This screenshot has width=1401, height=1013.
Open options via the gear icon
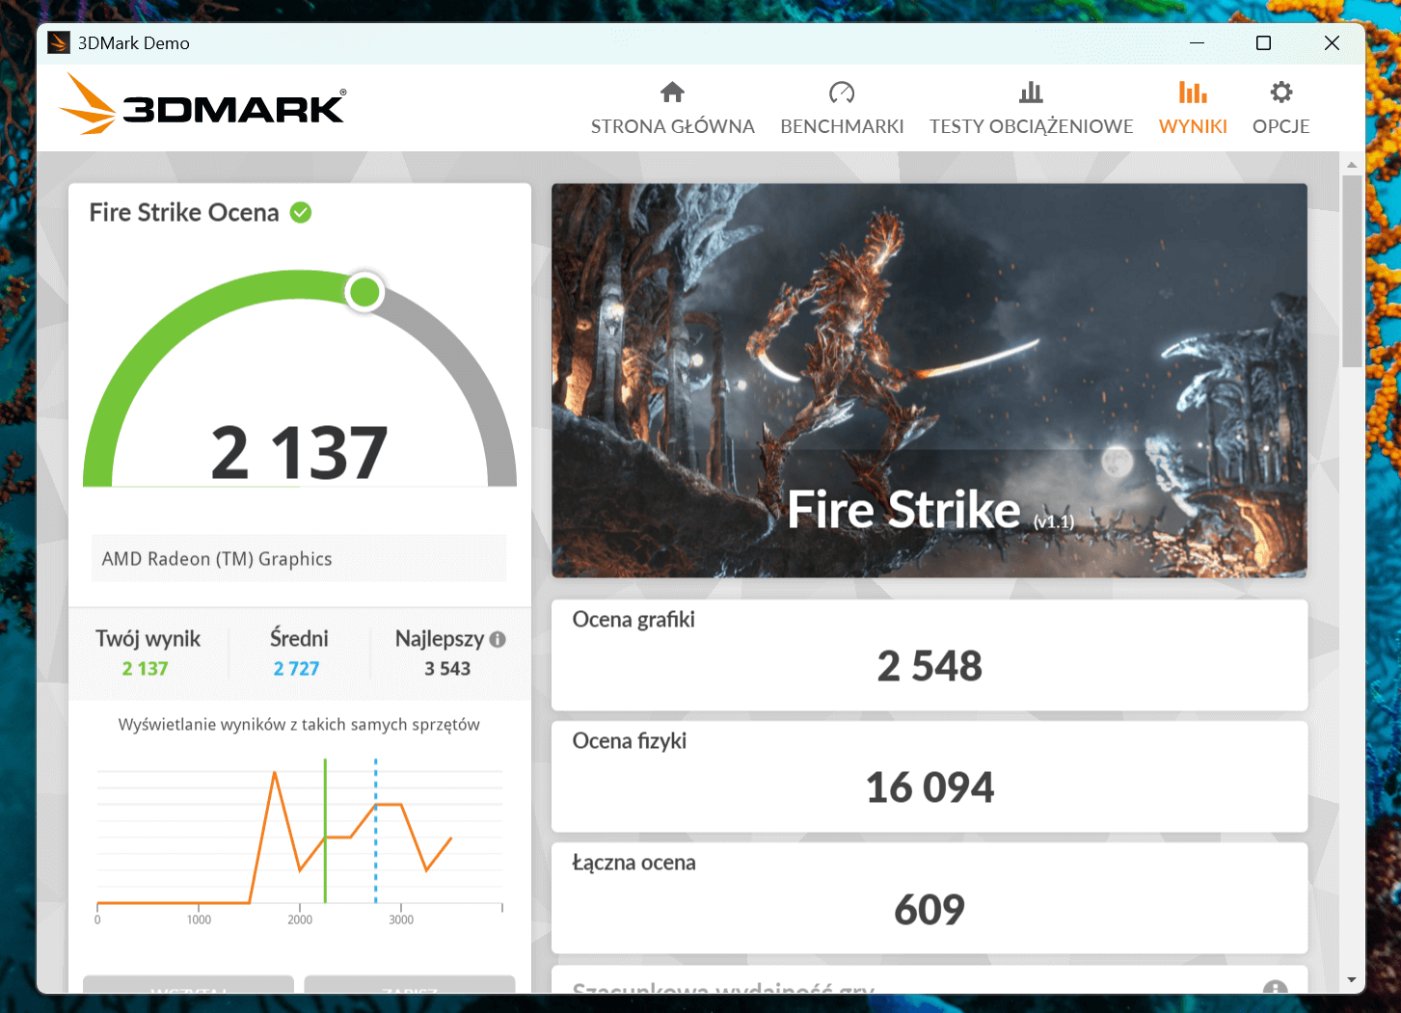coord(1280,93)
